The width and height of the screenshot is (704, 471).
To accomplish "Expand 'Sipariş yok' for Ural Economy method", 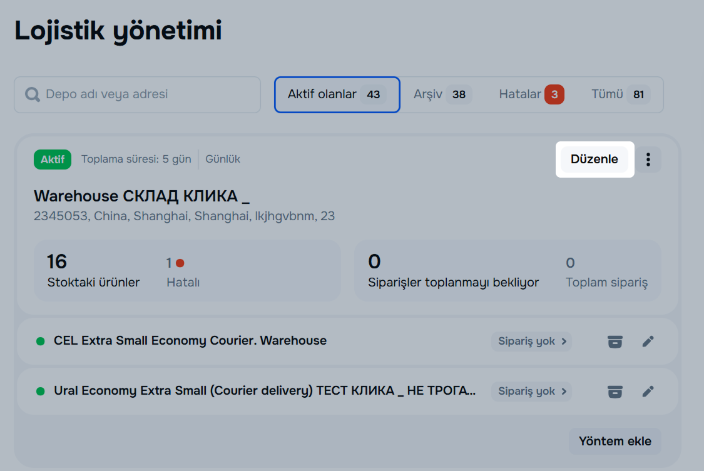I will point(531,392).
